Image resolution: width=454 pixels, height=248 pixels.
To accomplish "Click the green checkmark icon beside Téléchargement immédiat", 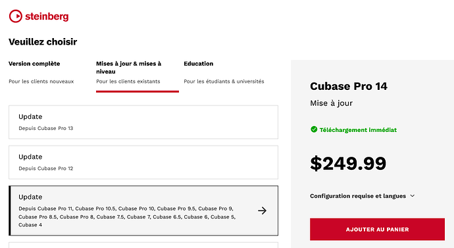I will click(x=314, y=129).
